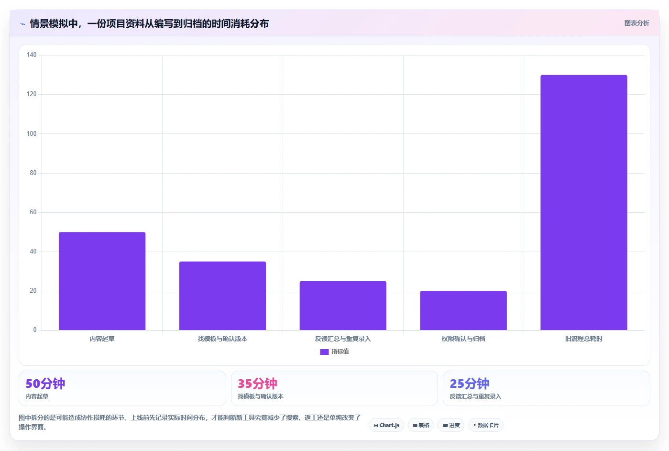Image resolution: width=669 pixels, height=451 pixels.
Task: Click the 内容起草 bar in chart
Action: pyautogui.click(x=102, y=281)
